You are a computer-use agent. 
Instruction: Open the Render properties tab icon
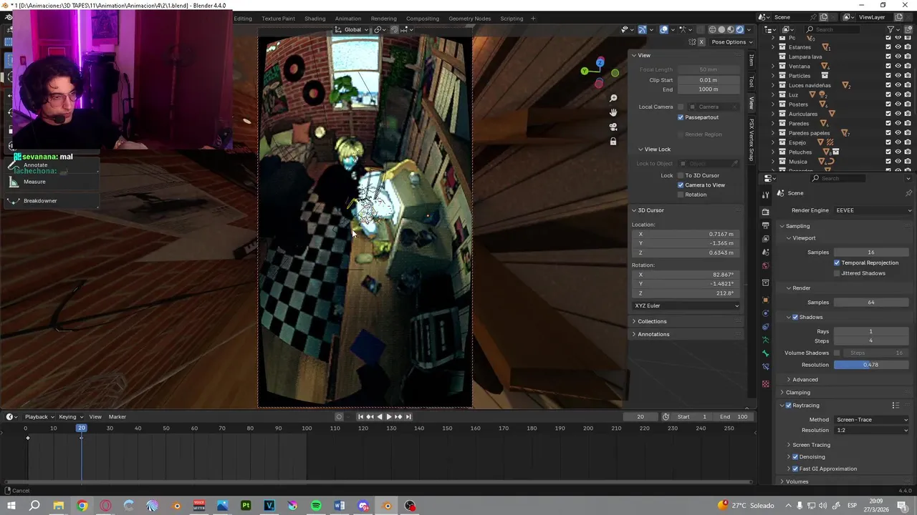click(x=765, y=212)
